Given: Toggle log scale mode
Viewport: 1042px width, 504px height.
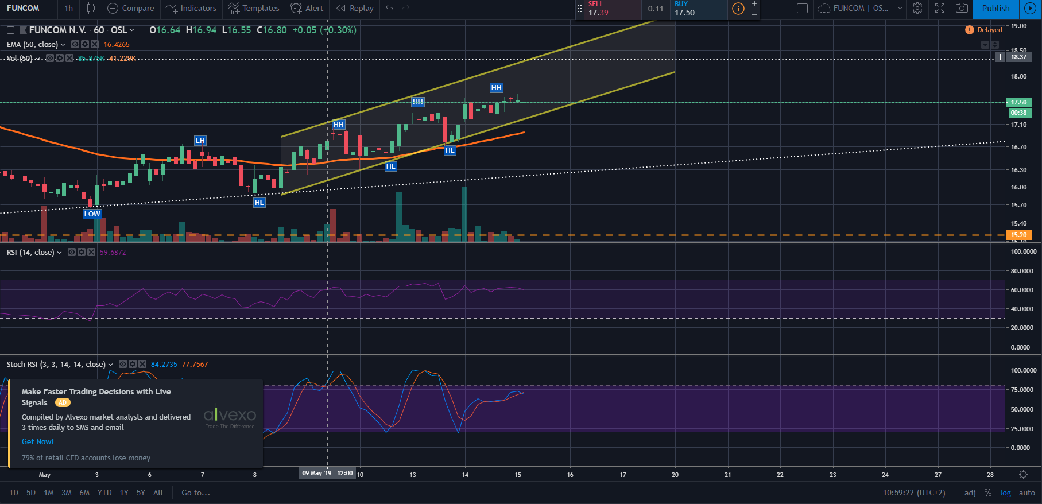Looking at the screenshot, I should pyautogui.click(x=1006, y=493).
